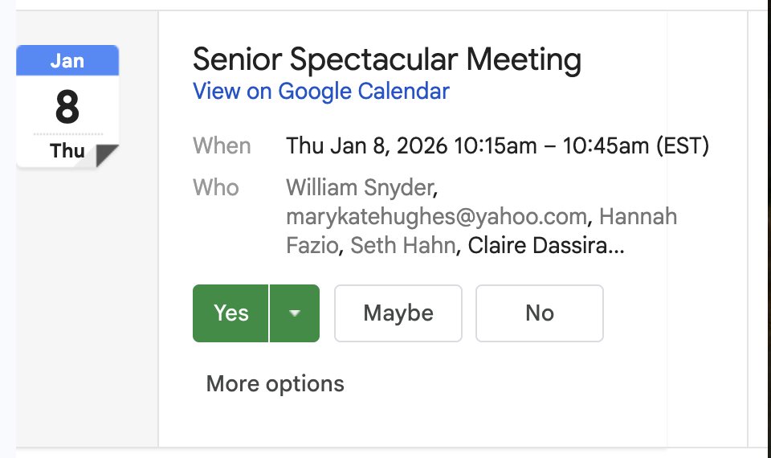The width and height of the screenshot is (771, 458).
Task: Expand truncated attendee Claire Dassira…
Action: [546, 246]
